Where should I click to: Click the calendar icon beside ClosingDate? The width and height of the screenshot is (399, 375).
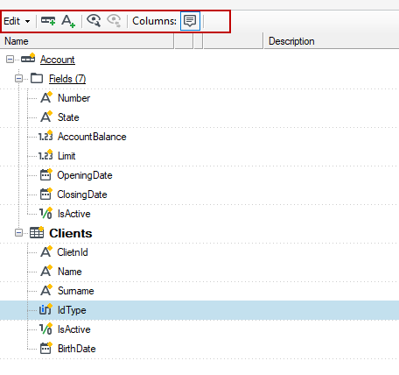[46, 194]
